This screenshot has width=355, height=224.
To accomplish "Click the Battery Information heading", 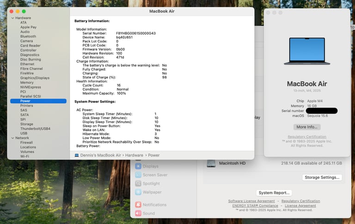I will tap(92, 21).
